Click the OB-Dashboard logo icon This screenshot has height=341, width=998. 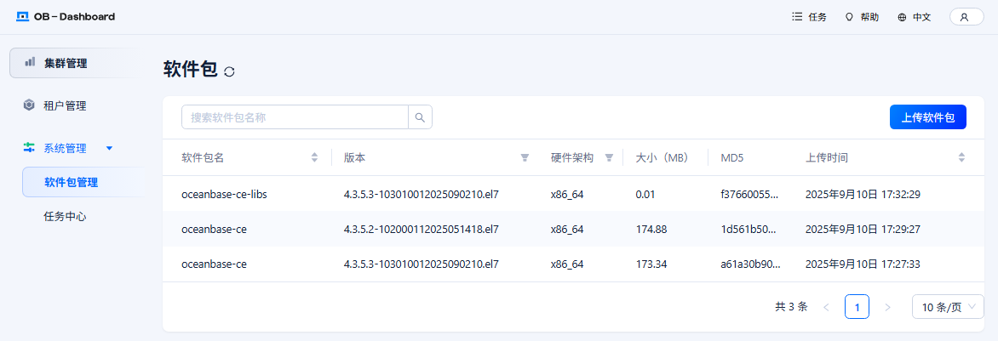[x=23, y=17]
